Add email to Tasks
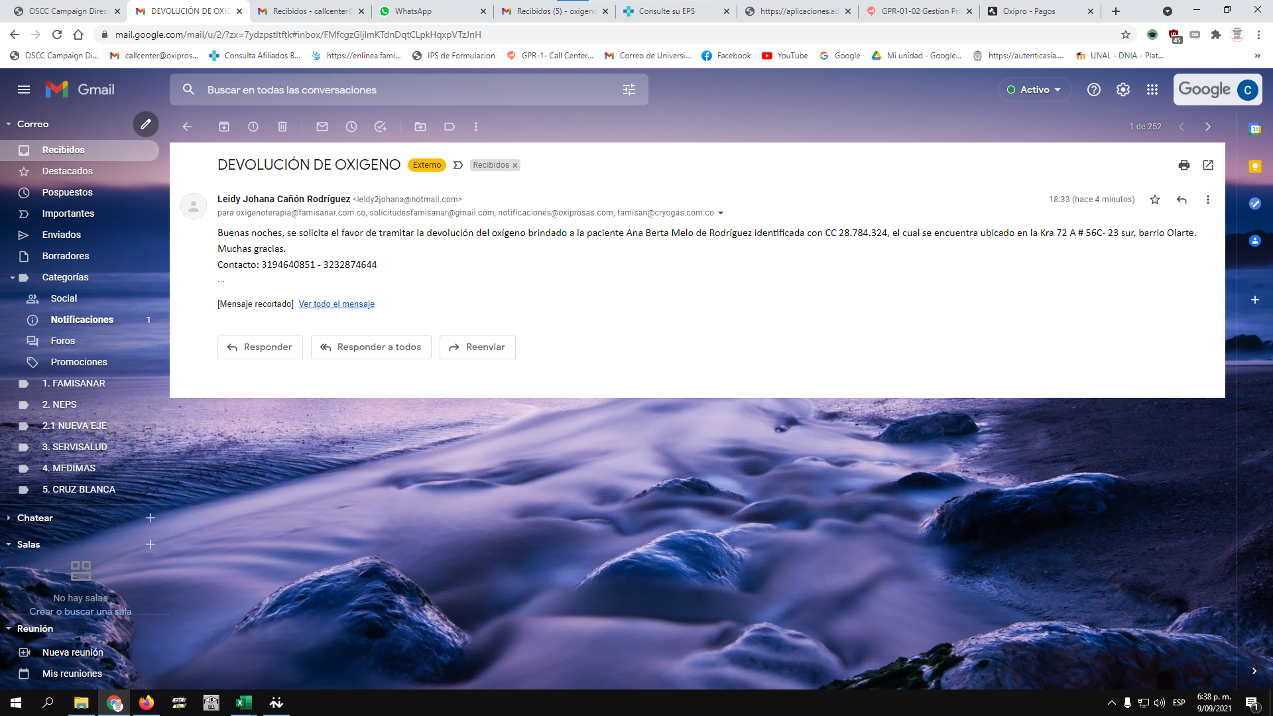Image resolution: width=1273 pixels, height=716 pixels. click(x=381, y=127)
